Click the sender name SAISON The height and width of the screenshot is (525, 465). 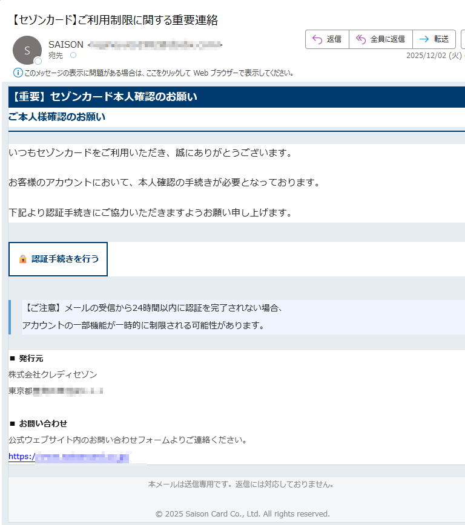65,45
